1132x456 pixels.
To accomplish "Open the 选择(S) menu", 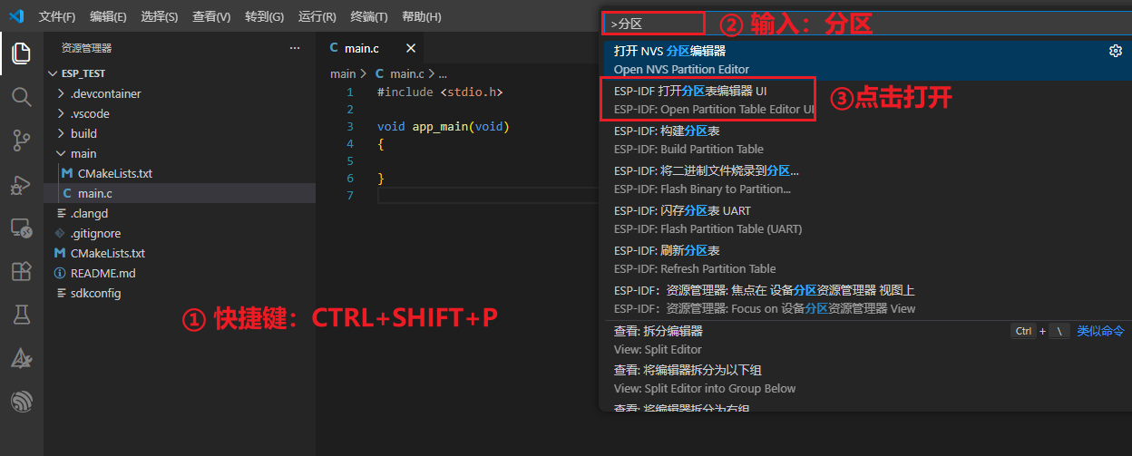I will click(x=160, y=17).
